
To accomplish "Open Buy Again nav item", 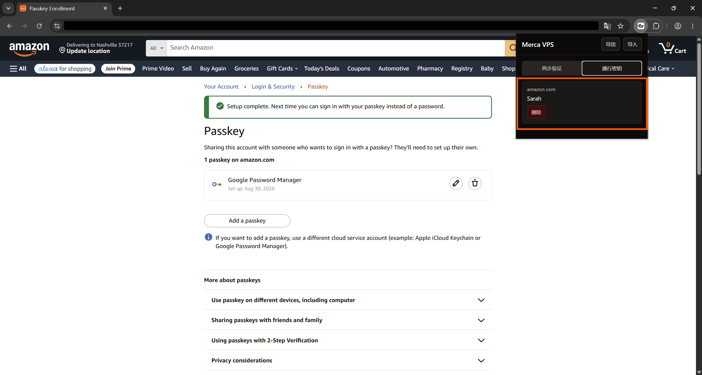I will point(213,69).
